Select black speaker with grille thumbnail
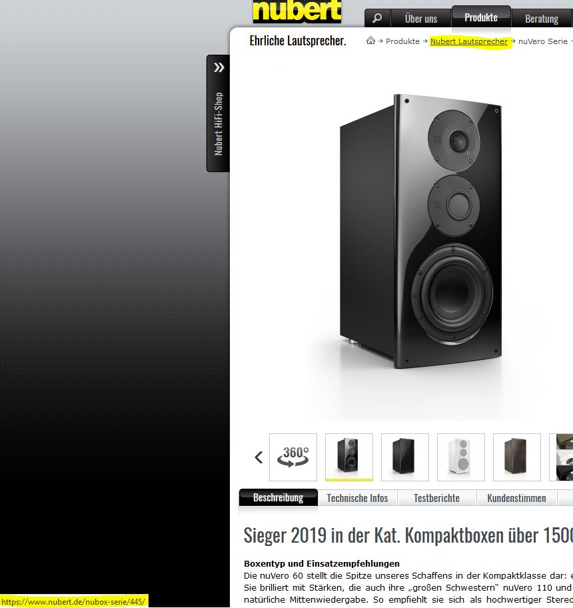This screenshot has width=573, height=608. click(x=405, y=457)
